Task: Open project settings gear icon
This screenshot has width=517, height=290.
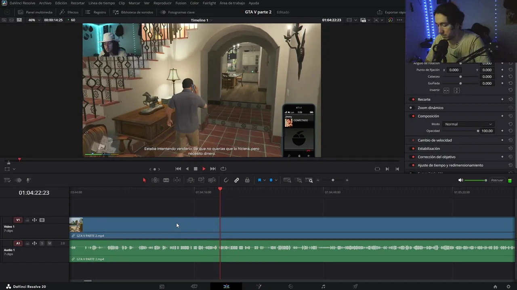Action: point(509,287)
